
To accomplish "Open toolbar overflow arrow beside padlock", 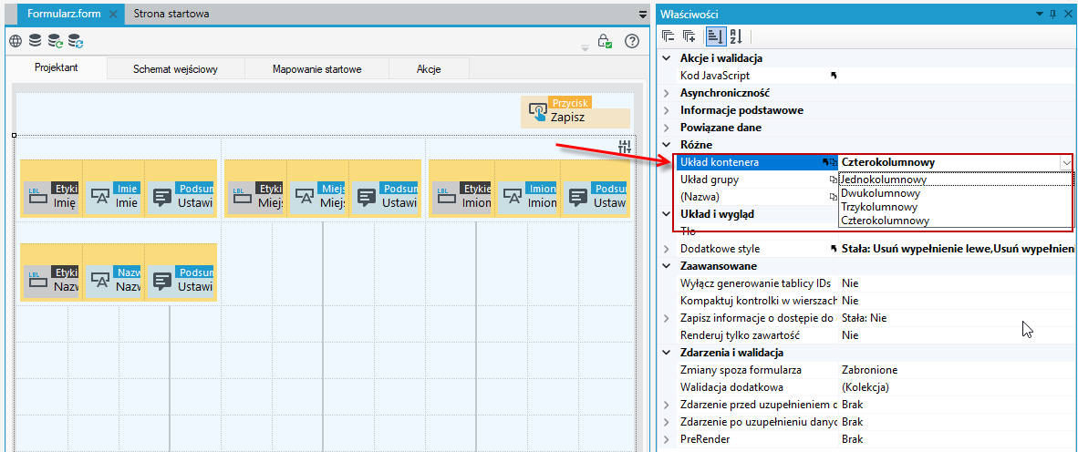I will 586,47.
